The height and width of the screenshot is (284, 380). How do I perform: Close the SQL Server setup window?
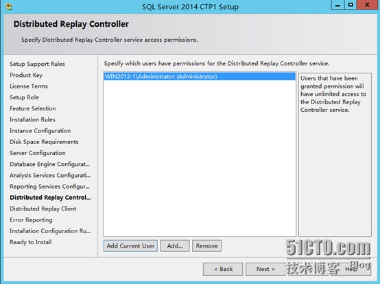coord(367,5)
